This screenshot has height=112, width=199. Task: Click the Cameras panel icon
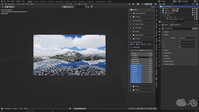(x=133, y=17)
